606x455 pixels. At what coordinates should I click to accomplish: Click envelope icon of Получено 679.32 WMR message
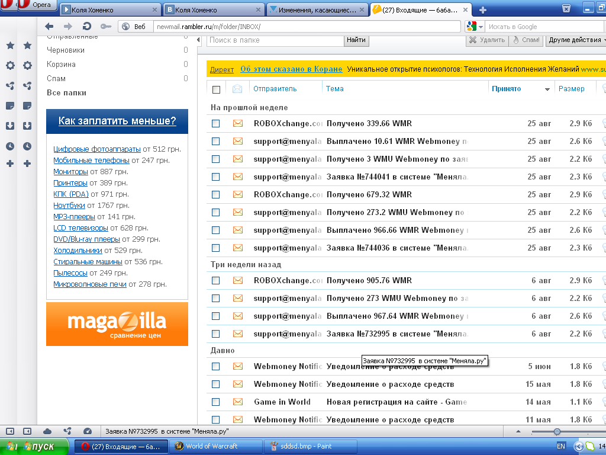[238, 194]
